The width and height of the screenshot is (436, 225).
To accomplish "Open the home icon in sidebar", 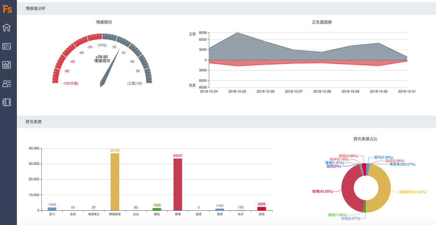I will [7, 28].
